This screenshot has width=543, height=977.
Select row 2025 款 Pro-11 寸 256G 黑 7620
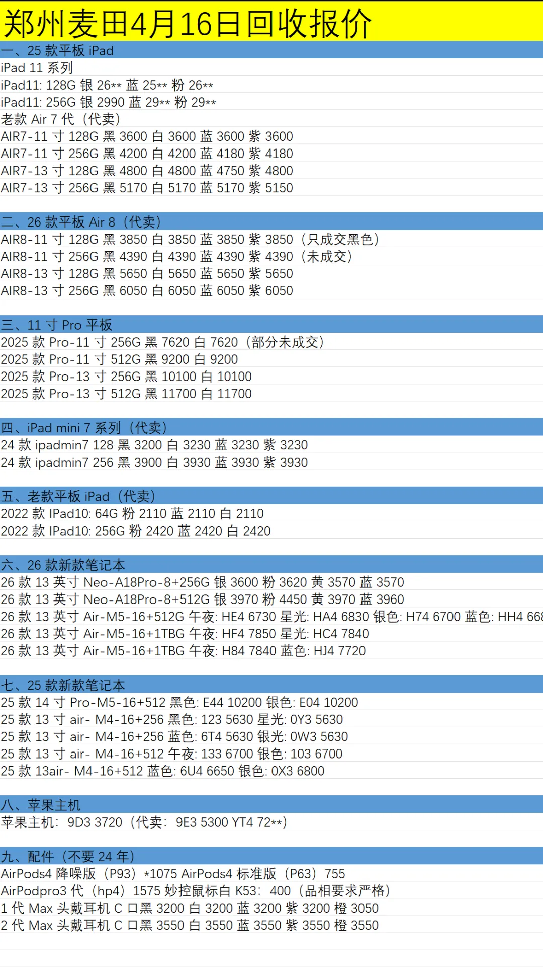pos(271,341)
